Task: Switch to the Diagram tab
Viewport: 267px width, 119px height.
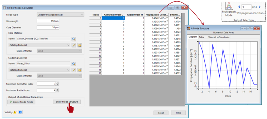Action: click(x=192, y=37)
